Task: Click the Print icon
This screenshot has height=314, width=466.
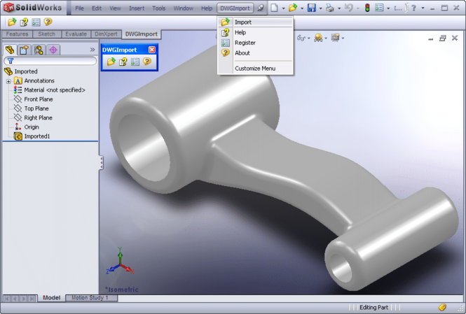Action: tap(330, 8)
